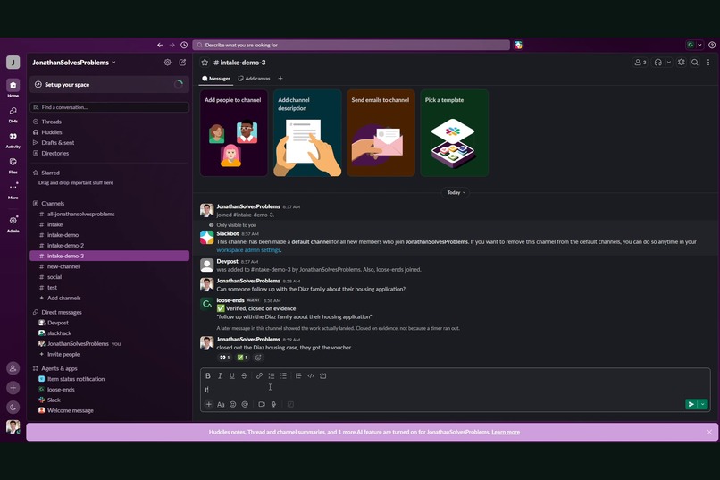This screenshot has height=480, width=720.
Task: Click Add channels
Action: point(109,299)
